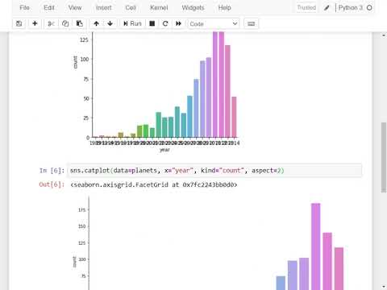
Task: Open the File menu
Action: pyautogui.click(x=24, y=7)
